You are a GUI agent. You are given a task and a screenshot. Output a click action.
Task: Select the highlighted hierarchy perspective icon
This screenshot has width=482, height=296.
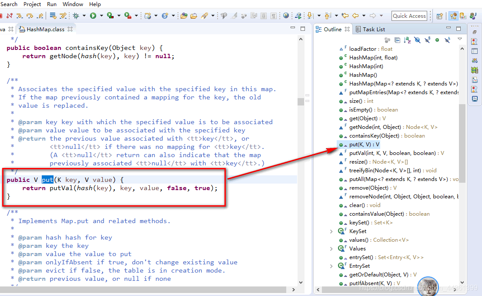pyautogui.click(x=453, y=16)
